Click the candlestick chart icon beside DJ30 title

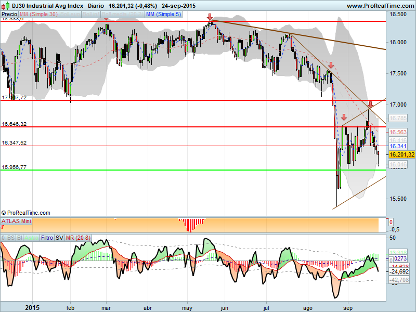[5, 6]
